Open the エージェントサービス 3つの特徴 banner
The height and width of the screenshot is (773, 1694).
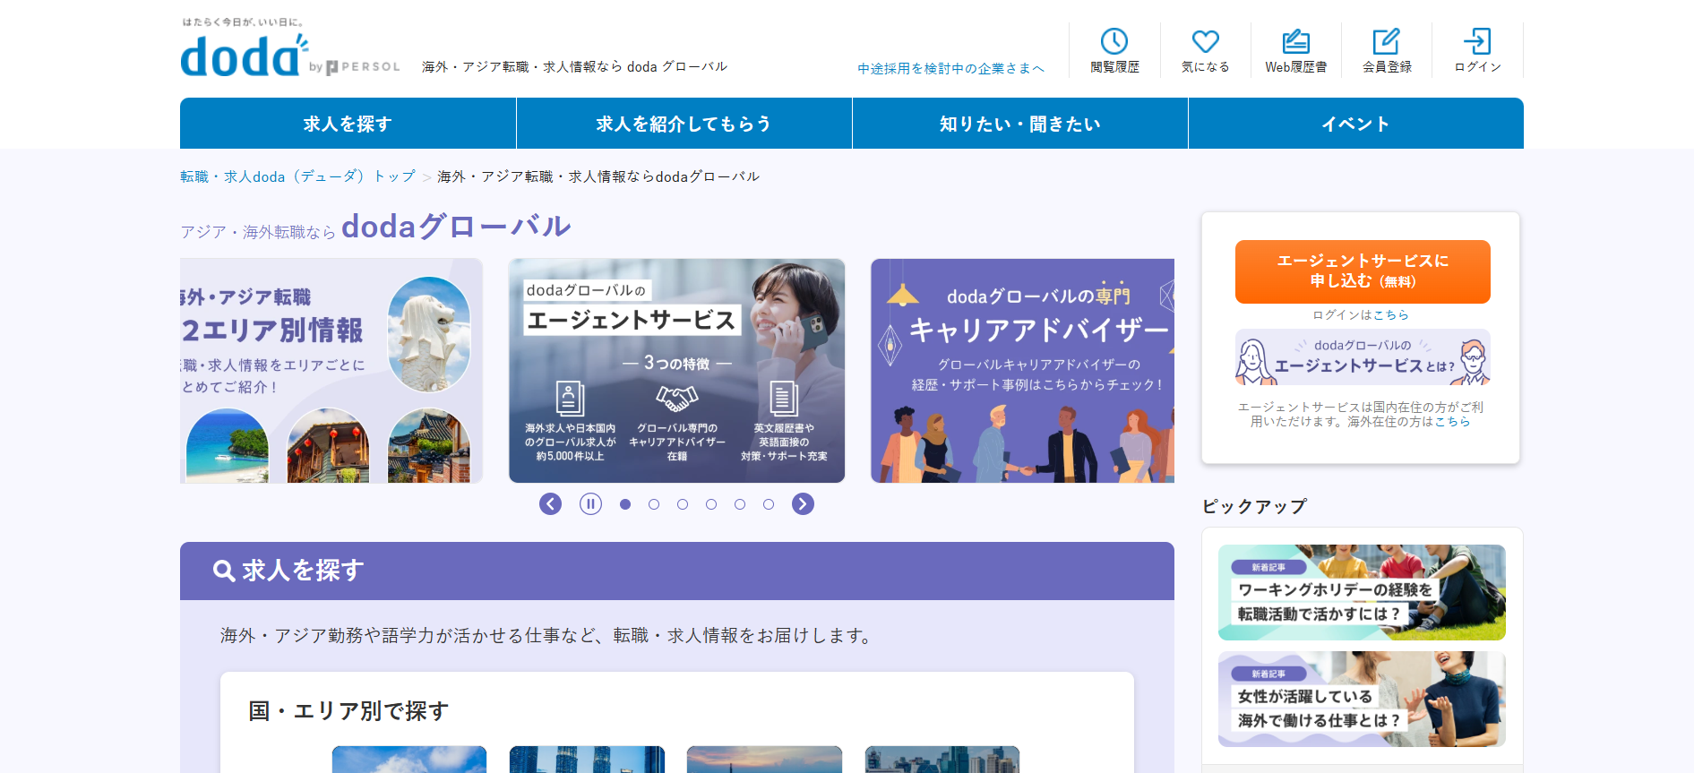click(676, 371)
